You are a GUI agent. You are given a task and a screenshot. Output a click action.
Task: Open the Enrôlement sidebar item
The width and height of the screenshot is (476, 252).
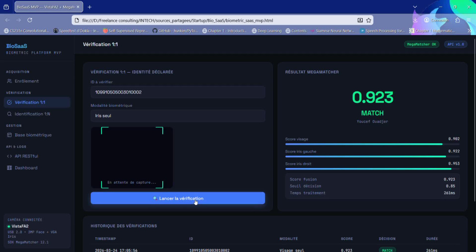37,81
